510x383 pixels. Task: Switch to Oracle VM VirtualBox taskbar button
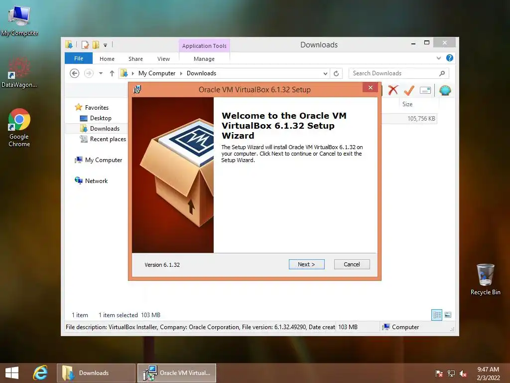point(177,373)
